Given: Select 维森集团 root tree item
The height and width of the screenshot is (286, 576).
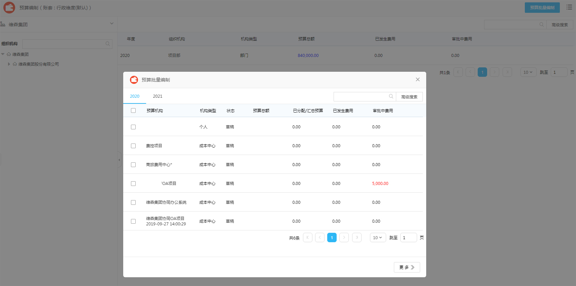Looking at the screenshot, I should click(x=21, y=54).
